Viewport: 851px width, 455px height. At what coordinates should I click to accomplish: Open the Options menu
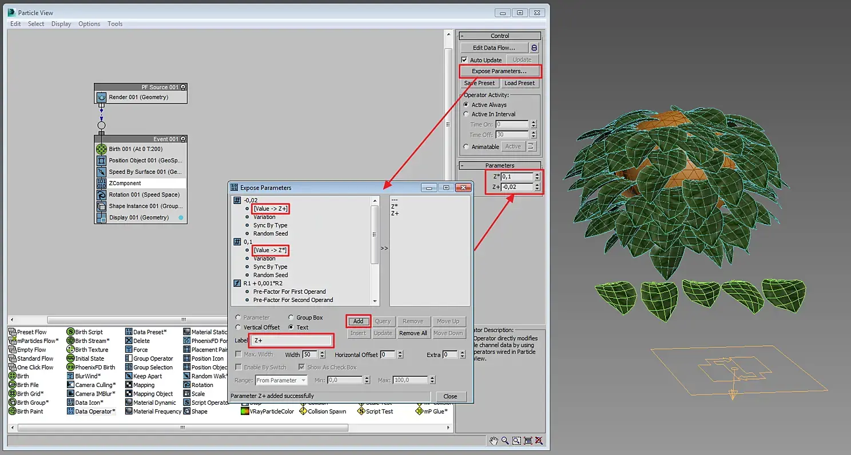point(89,24)
